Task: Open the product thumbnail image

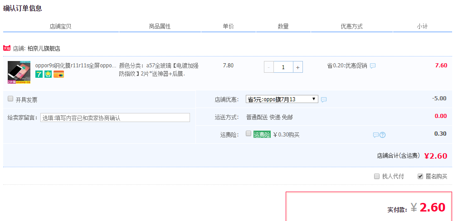Action: (19, 72)
